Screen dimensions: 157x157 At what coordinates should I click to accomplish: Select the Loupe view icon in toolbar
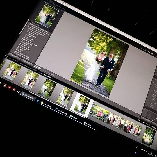36,67
